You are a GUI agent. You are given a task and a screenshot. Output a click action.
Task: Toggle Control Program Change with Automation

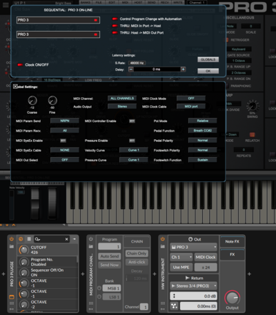115,19
